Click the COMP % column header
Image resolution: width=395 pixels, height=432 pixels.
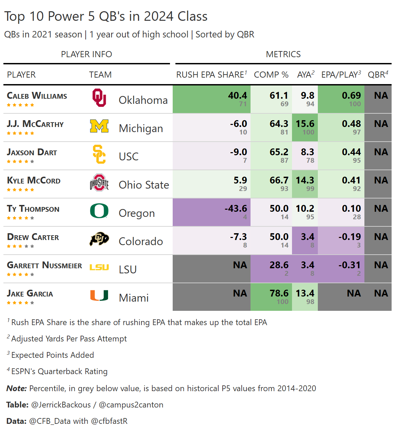(x=271, y=75)
